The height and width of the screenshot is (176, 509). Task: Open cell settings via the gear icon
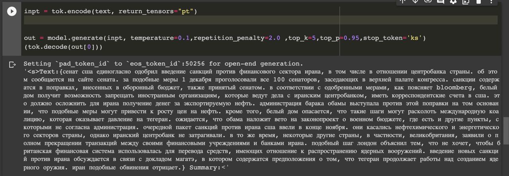[453, 2]
